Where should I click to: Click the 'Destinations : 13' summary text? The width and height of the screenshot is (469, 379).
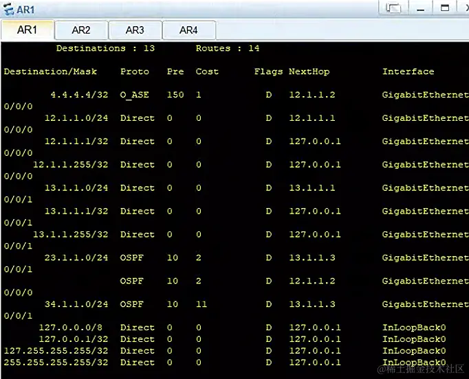pos(105,48)
